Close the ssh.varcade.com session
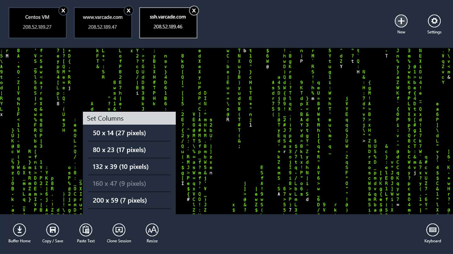453x254 pixels. [x=194, y=11]
